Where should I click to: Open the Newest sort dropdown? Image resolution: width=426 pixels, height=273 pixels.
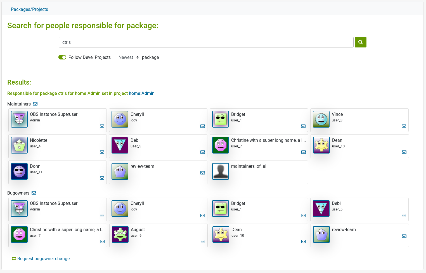129,57
